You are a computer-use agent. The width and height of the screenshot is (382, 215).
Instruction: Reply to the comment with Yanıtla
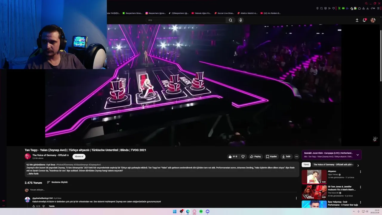coord(52,206)
